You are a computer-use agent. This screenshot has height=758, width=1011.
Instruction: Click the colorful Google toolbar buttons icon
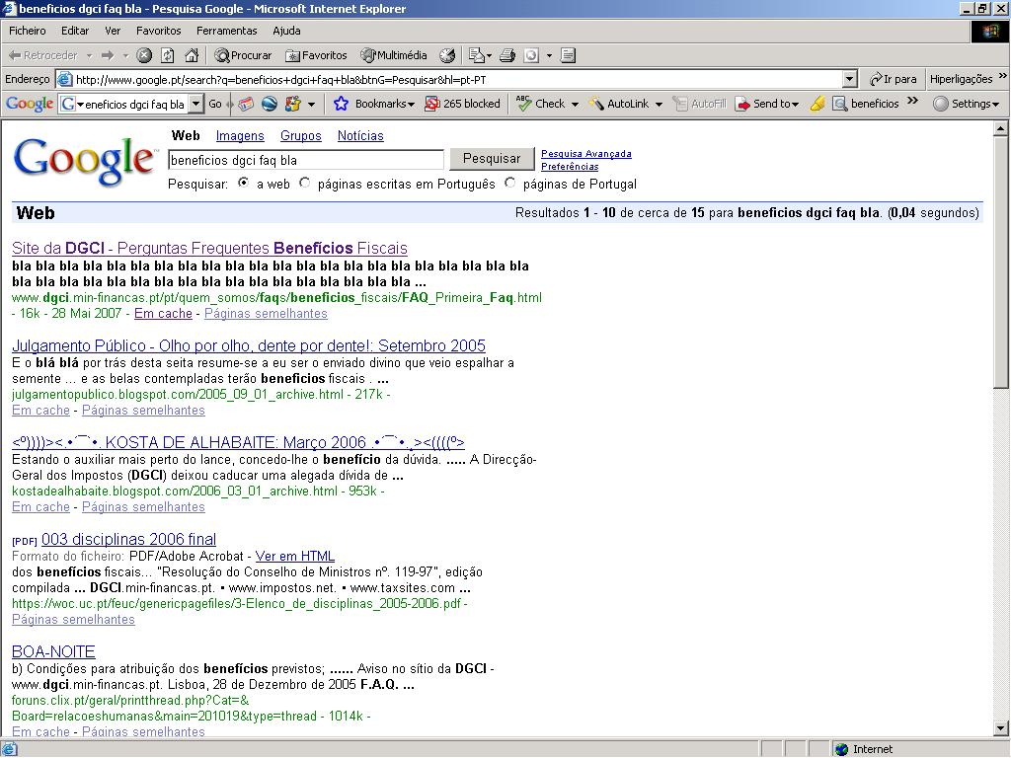293,104
